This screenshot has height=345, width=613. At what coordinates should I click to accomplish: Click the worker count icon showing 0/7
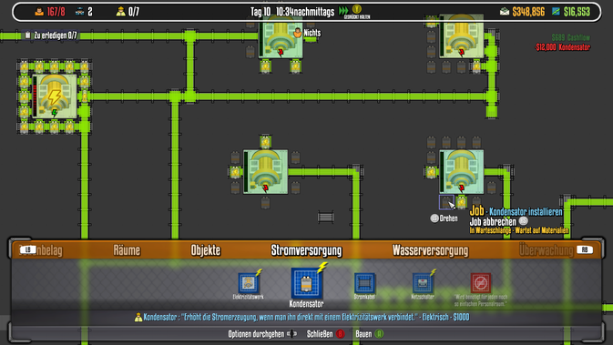[x=121, y=12]
